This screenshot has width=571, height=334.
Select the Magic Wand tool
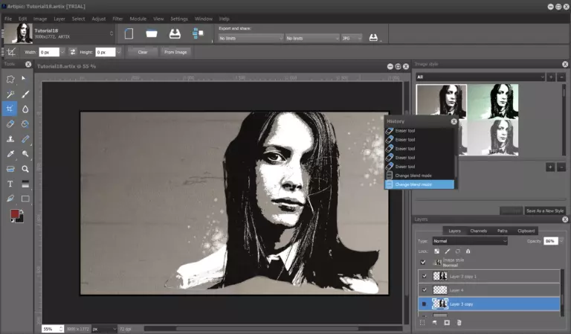(x=10, y=94)
